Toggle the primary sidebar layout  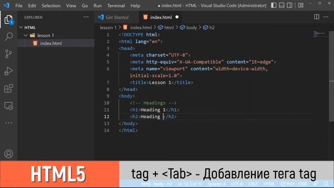click(x=273, y=5)
